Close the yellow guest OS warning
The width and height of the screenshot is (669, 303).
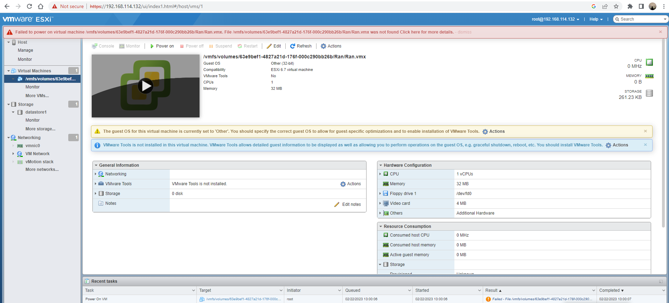click(646, 131)
